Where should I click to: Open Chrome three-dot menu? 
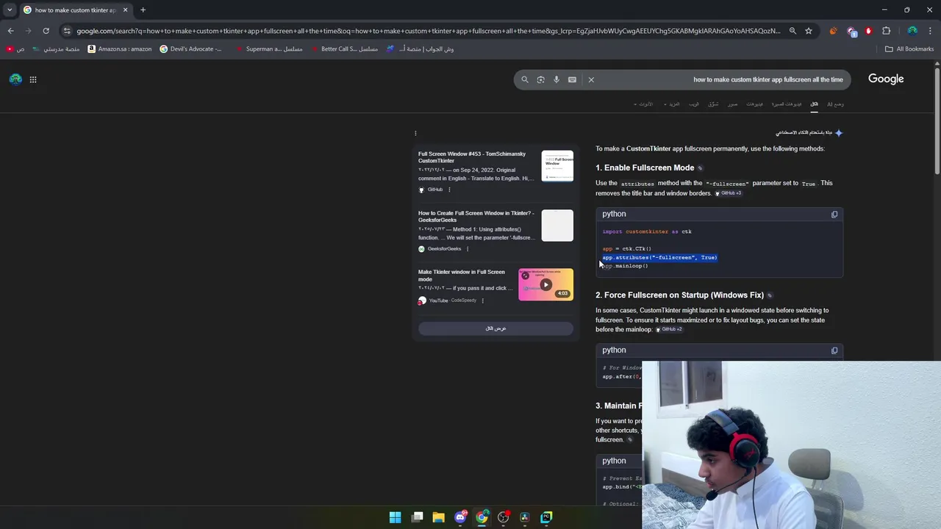[x=930, y=31]
